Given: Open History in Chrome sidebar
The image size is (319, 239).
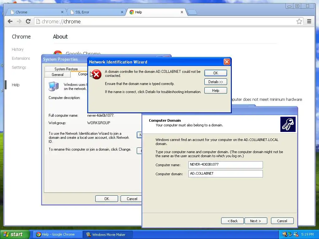Looking at the screenshot, I should (x=18, y=49).
